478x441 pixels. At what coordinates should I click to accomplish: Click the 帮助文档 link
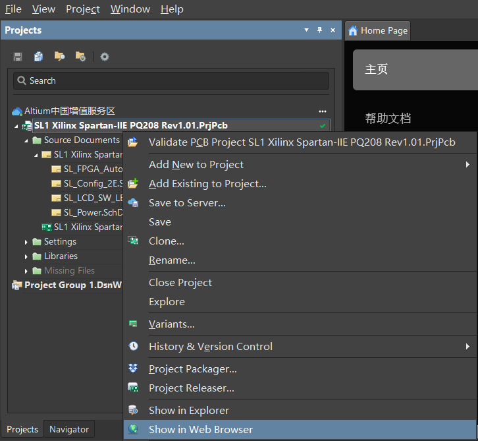(x=388, y=119)
